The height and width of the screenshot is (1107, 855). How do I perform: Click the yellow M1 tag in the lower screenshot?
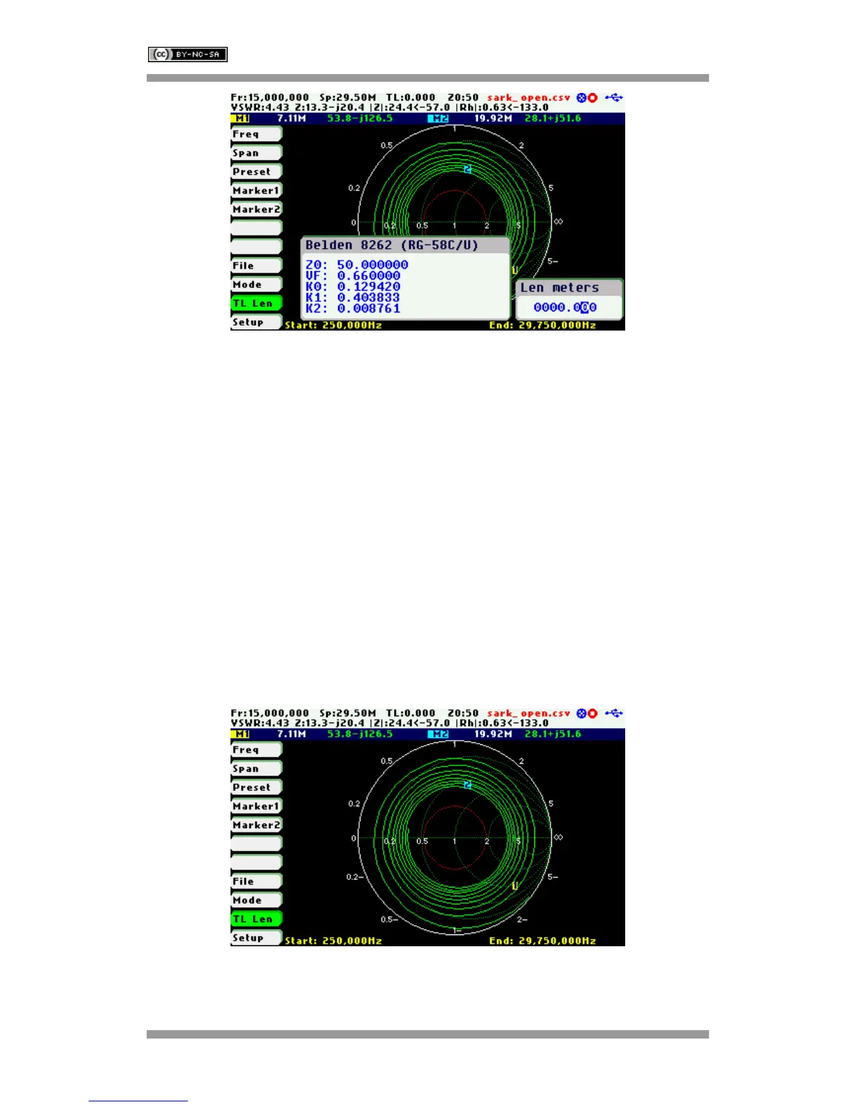click(x=241, y=735)
